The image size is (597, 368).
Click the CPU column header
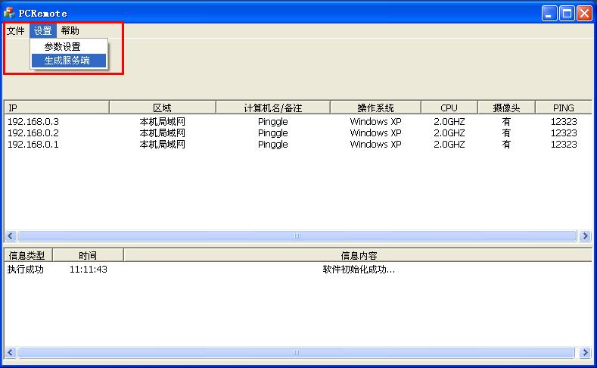click(449, 108)
